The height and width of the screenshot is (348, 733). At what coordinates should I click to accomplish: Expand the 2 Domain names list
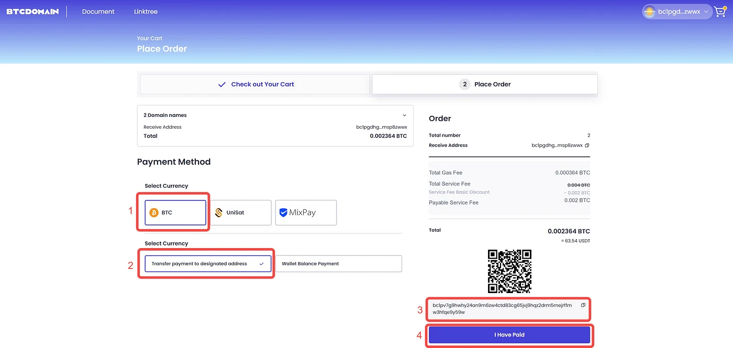[x=404, y=115]
